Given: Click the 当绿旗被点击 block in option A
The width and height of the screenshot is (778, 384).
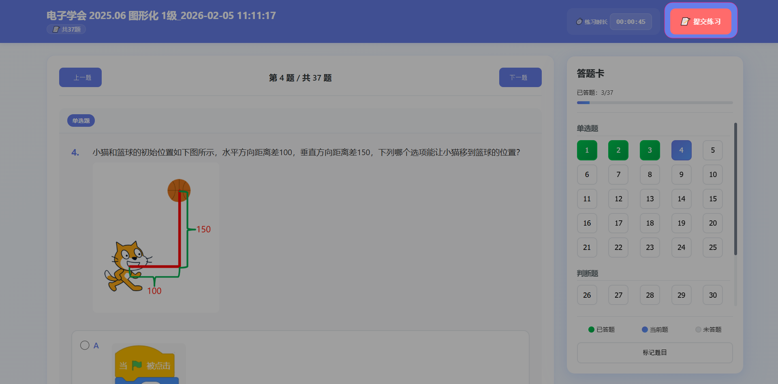Looking at the screenshot, I should (145, 364).
